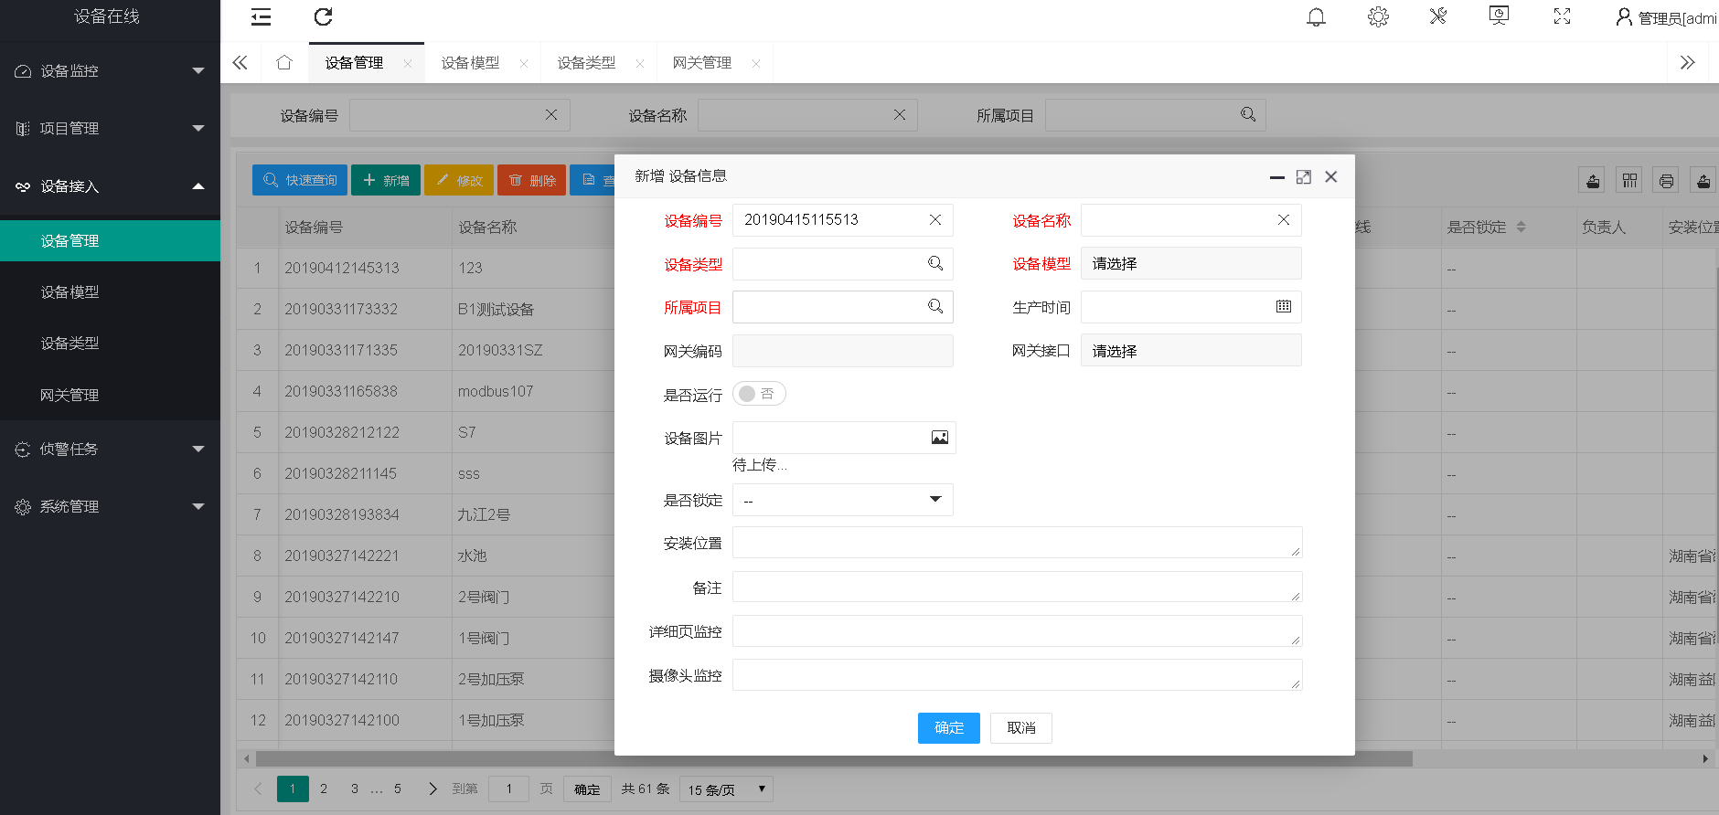The height and width of the screenshot is (815, 1719).
Task: Click the 详细页监控 text area
Action: click(x=1017, y=630)
